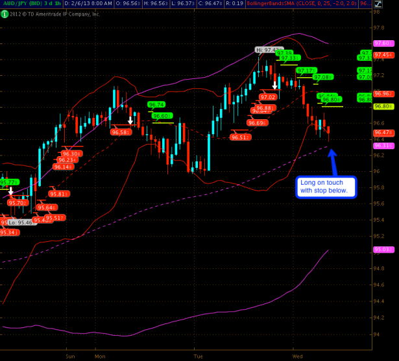The width and height of the screenshot is (399, 361).
Task: Click the white down arrow above 95.70 label
Action: pos(10,192)
